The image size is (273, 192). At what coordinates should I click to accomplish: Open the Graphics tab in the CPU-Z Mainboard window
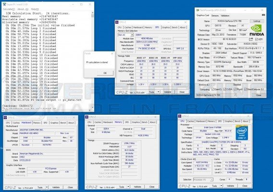54,123
